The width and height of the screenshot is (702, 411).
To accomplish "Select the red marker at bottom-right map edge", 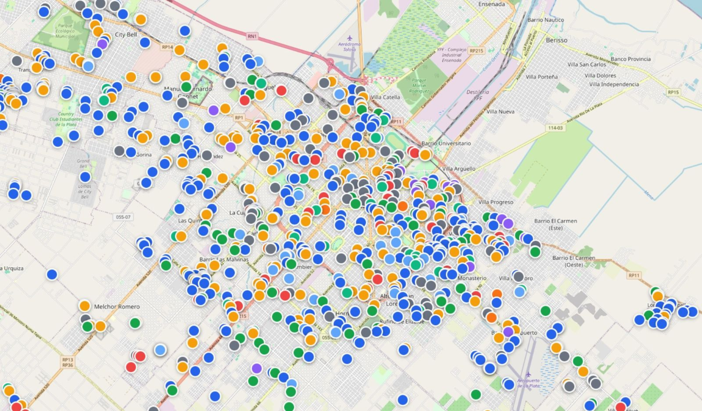I will [620, 406].
